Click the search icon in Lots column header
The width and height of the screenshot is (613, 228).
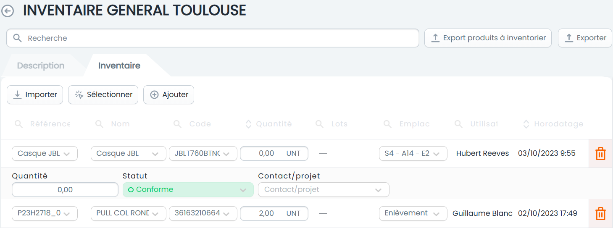click(320, 124)
